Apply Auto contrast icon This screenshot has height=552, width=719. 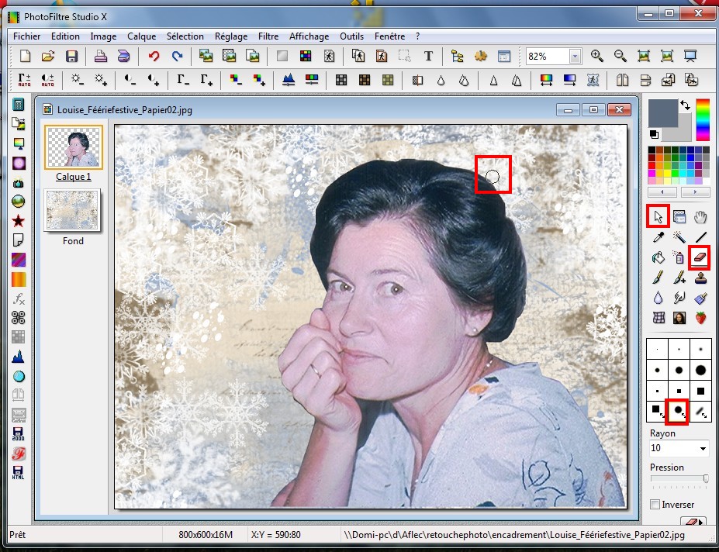[47, 80]
